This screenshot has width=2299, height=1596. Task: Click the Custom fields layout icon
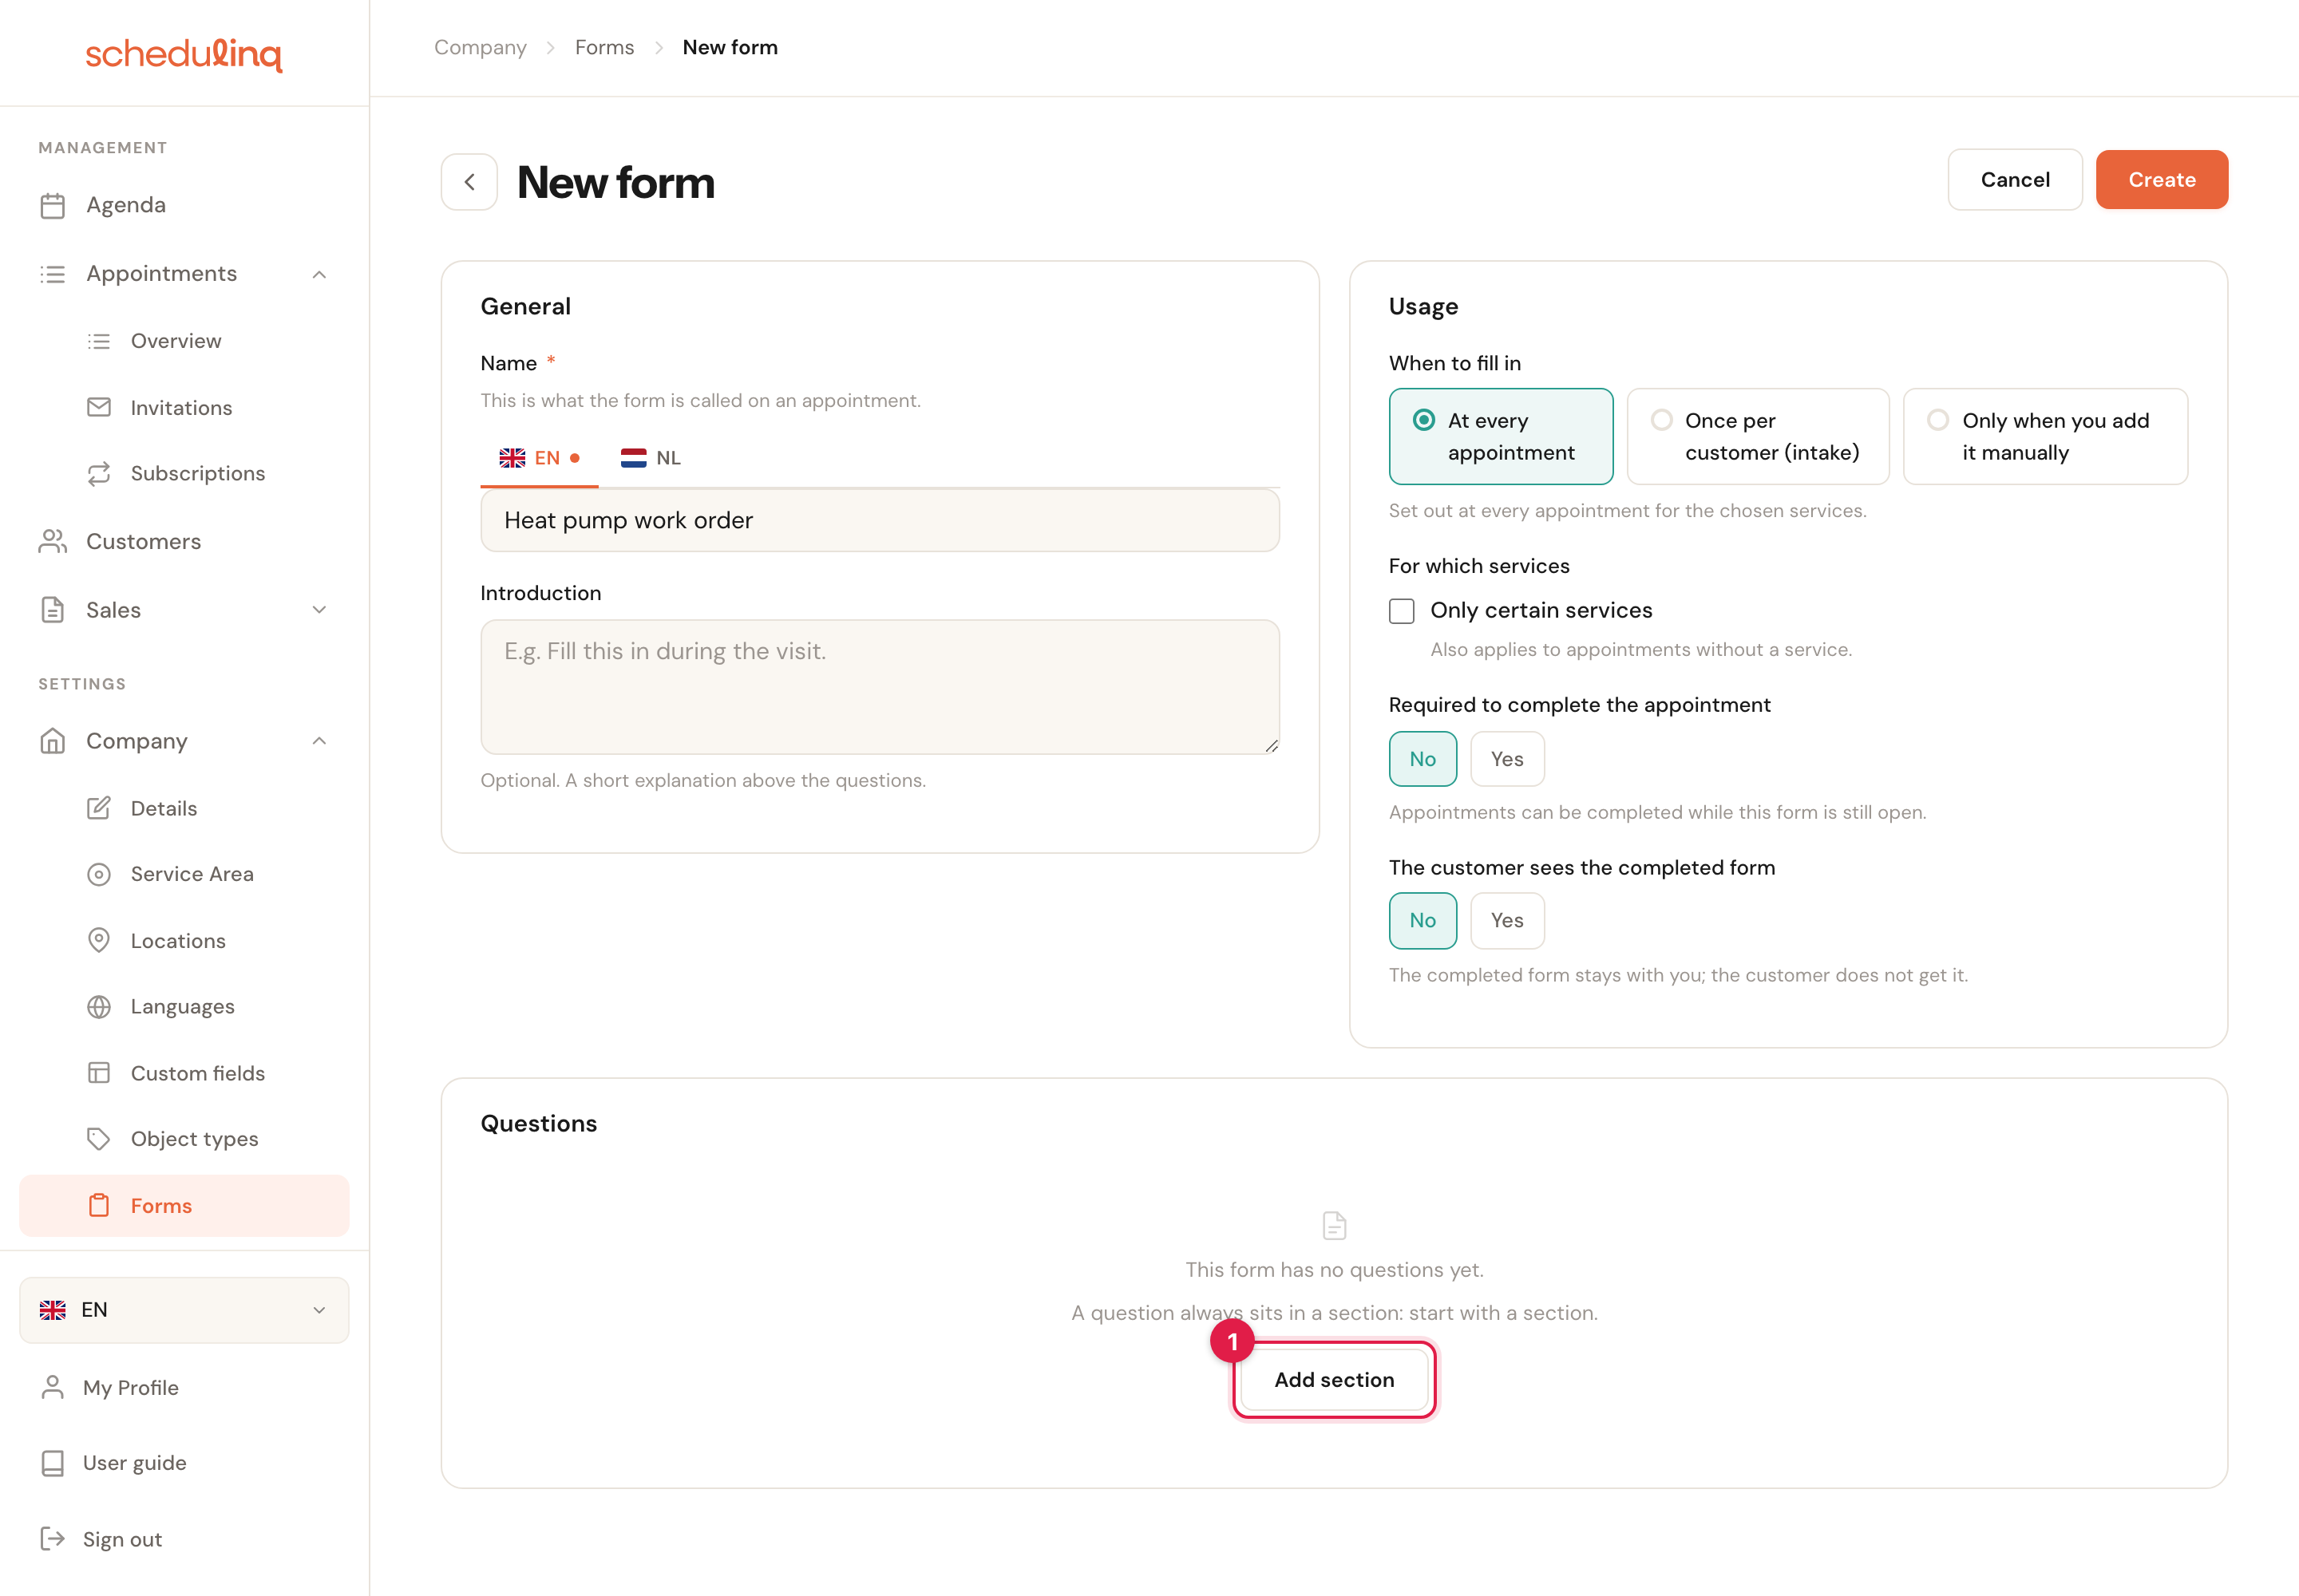[98, 1073]
